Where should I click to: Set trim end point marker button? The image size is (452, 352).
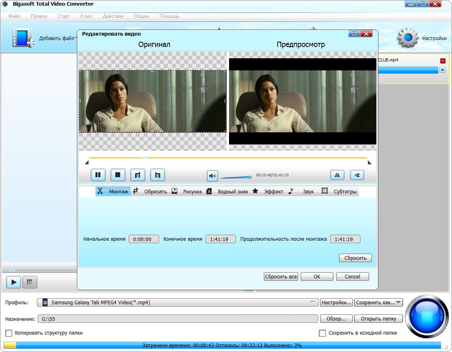click(x=157, y=175)
